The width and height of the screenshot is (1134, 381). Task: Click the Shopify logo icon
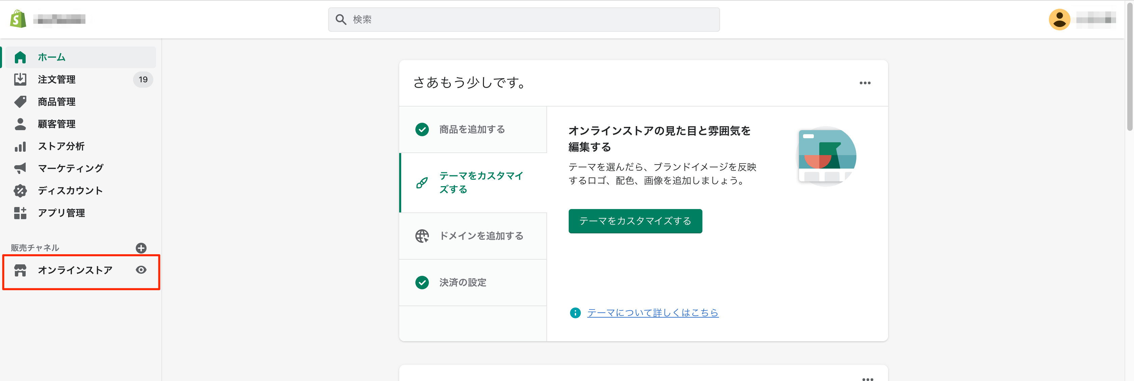(x=19, y=19)
